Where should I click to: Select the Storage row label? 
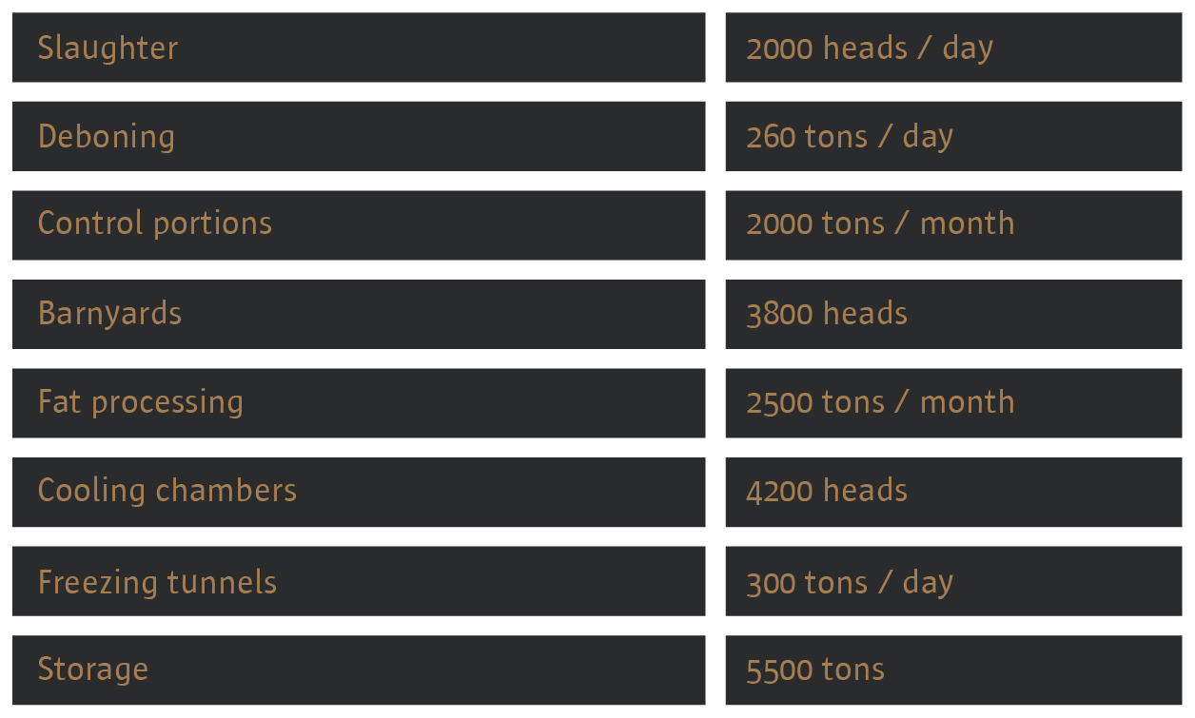[92, 669]
